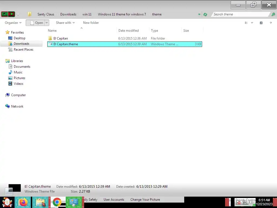
Task: Click the folder icon in the address bar
Action: click(29, 14)
